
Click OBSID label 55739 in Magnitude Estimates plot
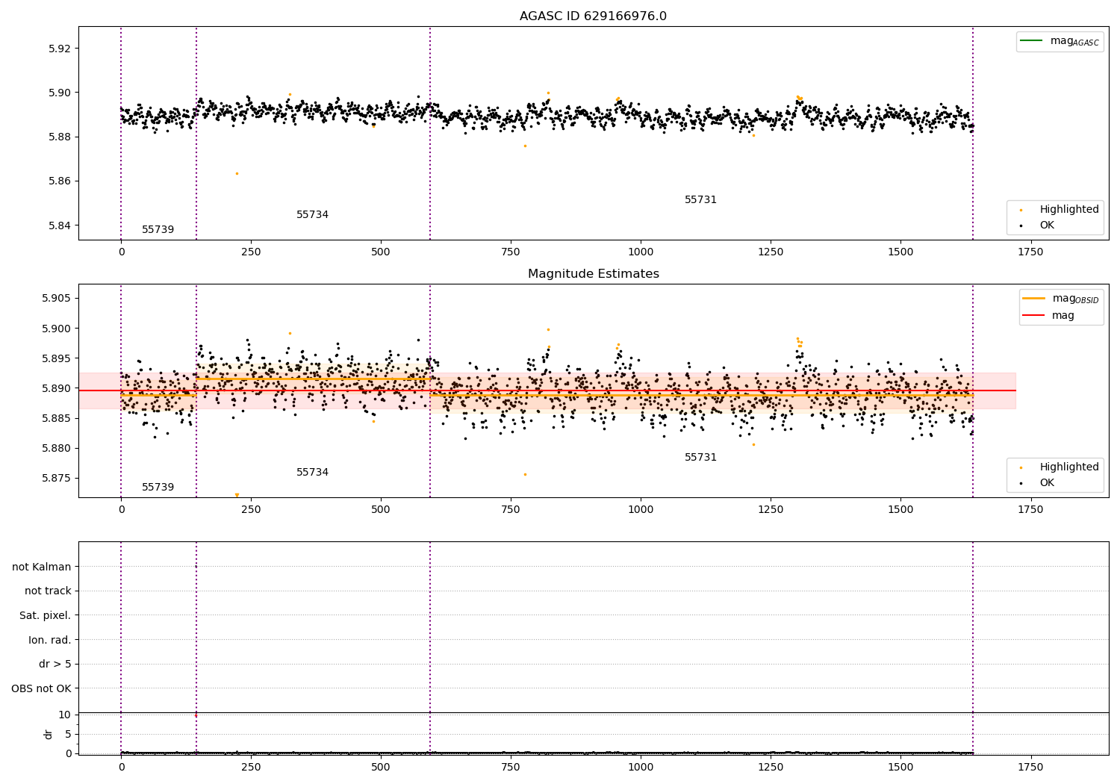coord(158,487)
